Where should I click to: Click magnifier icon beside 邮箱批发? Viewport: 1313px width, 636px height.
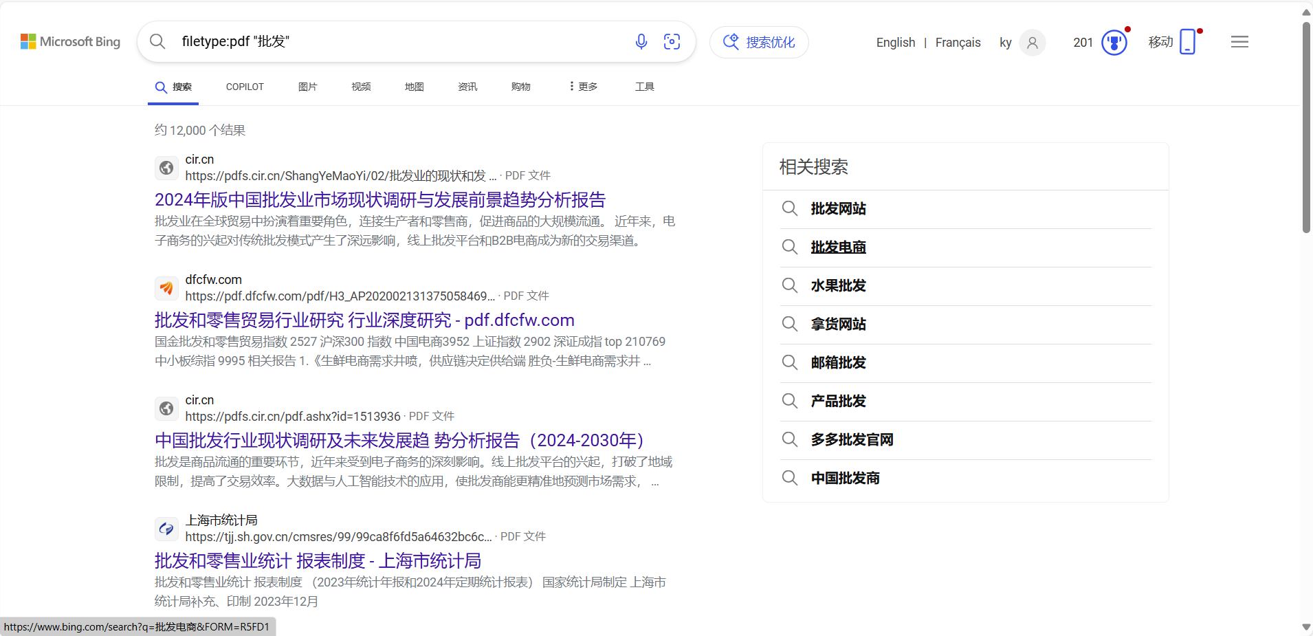[790, 363]
